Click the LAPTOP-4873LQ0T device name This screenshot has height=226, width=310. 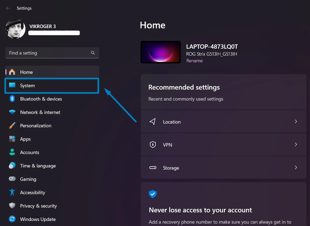[212, 47]
